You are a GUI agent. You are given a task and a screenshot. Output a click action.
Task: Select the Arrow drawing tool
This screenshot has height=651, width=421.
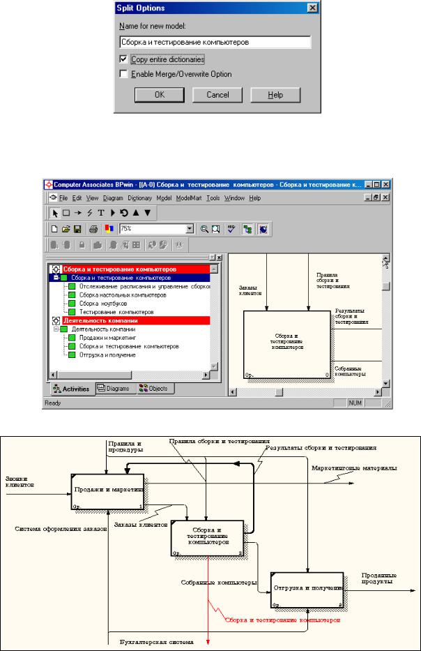click(77, 213)
